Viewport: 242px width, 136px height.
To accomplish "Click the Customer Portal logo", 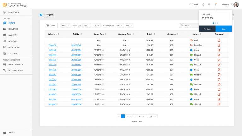I will click(4, 4).
